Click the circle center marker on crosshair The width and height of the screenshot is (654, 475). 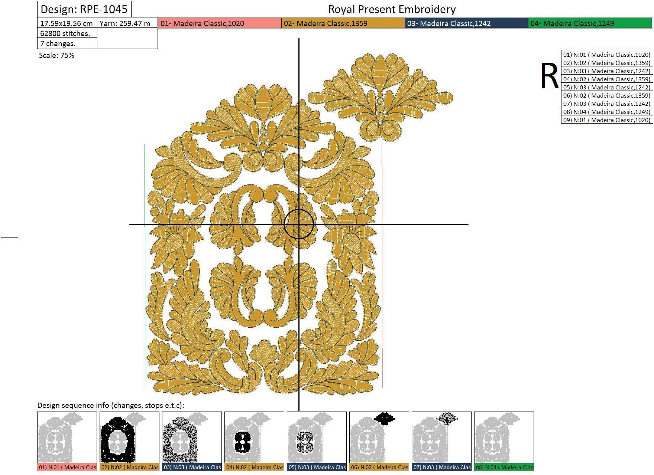click(299, 224)
